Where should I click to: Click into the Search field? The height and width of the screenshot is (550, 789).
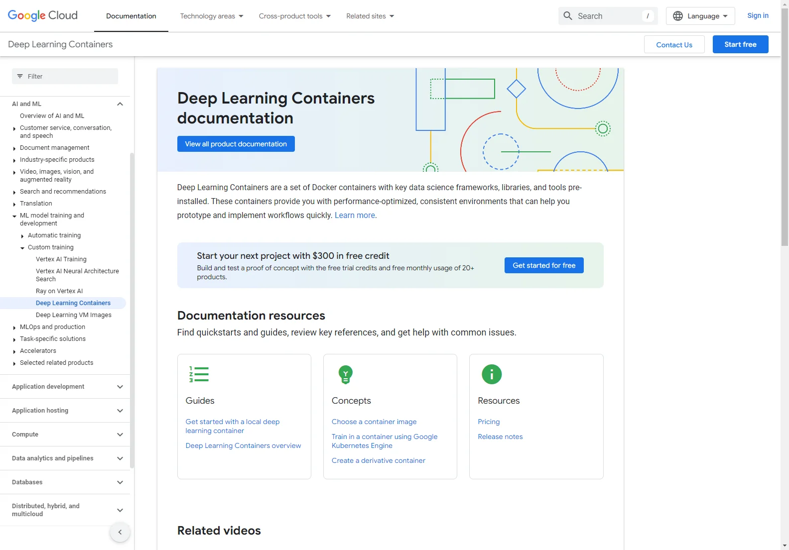click(x=608, y=16)
